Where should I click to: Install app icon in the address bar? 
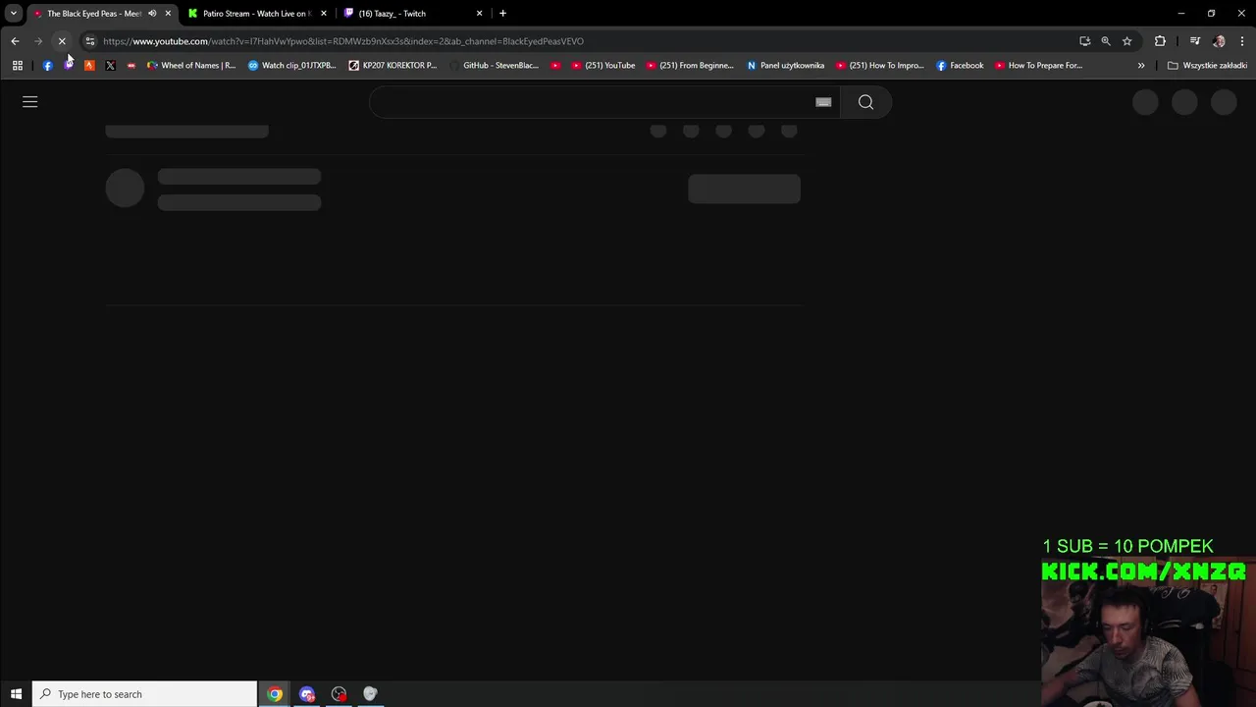(1084, 41)
